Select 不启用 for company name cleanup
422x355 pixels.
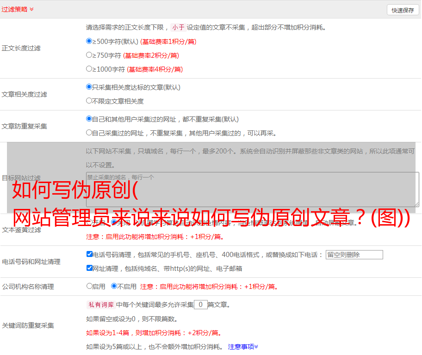(114, 286)
